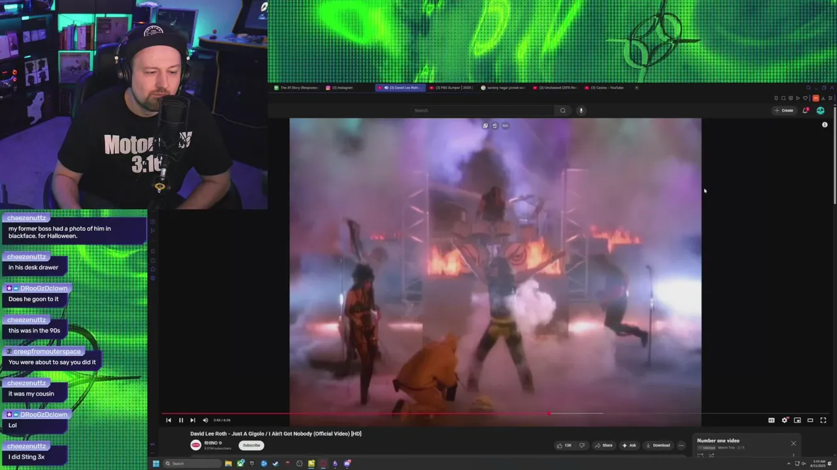Open File Explorer from the taskbar
Screen dimensions: 837x470
point(228,463)
